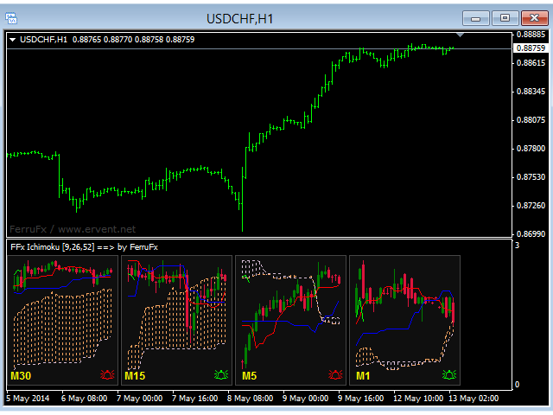Select the M30 Ichimoku mini chart
The image size is (553, 415).
point(63,320)
